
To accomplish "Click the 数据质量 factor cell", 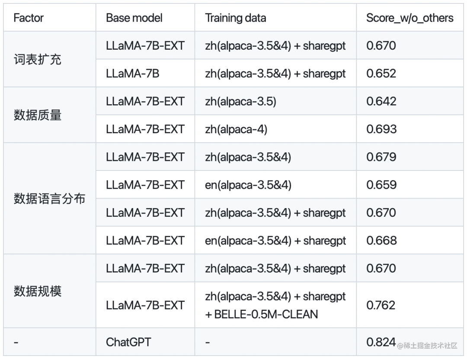I will tap(38, 115).
